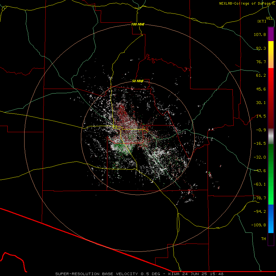The width and height of the screenshot is (276, 276).
Task: Click the NEXLAB-College of DuPage credit text
Action: pos(247,3)
